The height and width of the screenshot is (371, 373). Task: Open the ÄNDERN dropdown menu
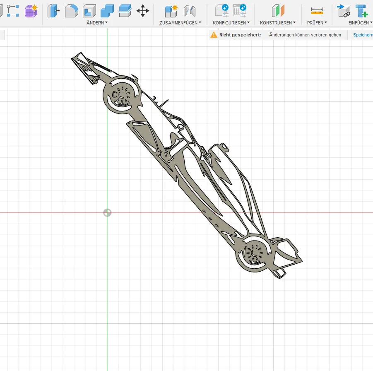(x=97, y=23)
